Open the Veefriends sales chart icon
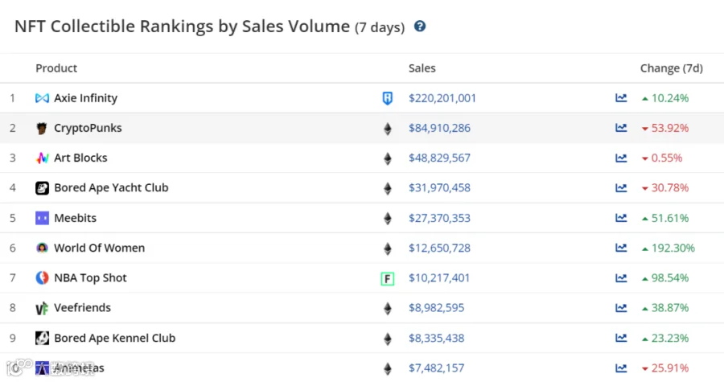 pyautogui.click(x=621, y=308)
